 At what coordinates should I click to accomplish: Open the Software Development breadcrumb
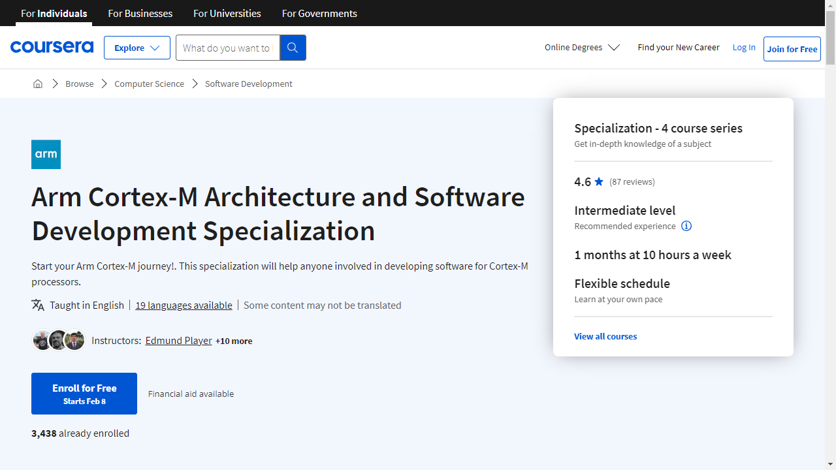(x=249, y=84)
